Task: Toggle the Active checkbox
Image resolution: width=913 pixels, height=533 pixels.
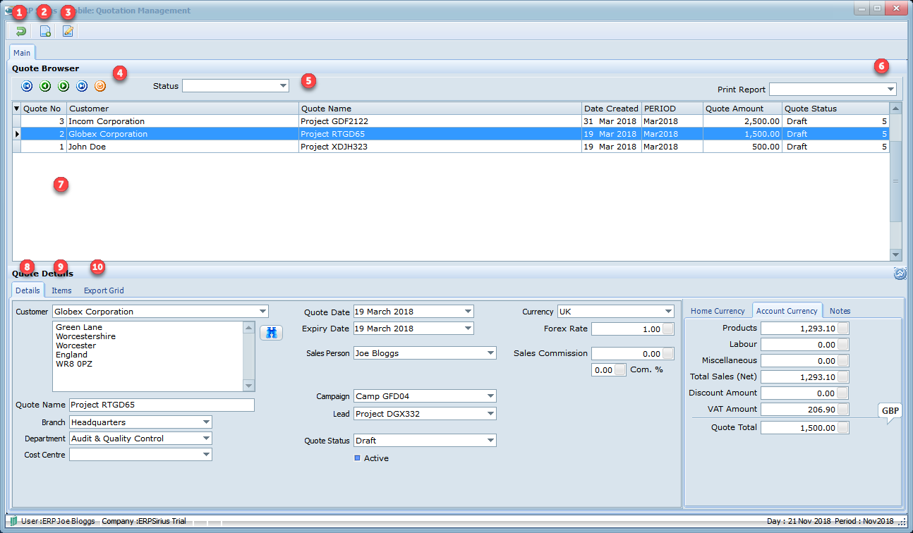Action: click(x=357, y=458)
